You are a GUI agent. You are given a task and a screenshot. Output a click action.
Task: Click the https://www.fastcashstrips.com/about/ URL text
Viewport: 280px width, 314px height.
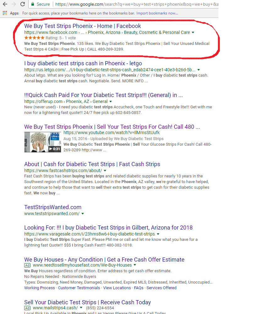click(x=63, y=171)
